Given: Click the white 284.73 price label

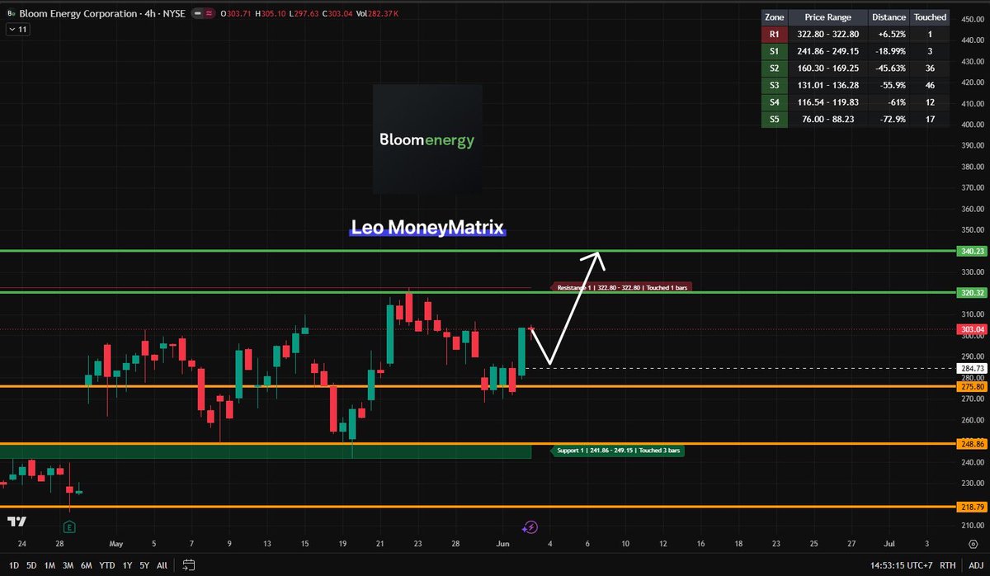Looking at the screenshot, I should tap(972, 368).
